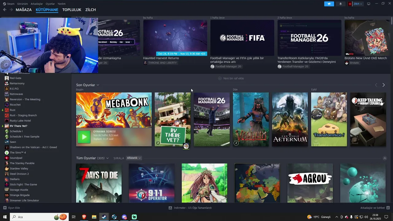Open the megaphone announcements button
Screen dimensions: 393x221
pyautogui.click(x=329, y=4)
